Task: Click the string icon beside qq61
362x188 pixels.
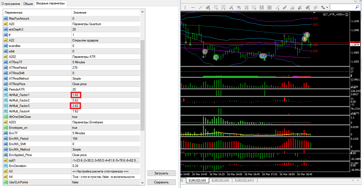Action: click(x=5, y=160)
